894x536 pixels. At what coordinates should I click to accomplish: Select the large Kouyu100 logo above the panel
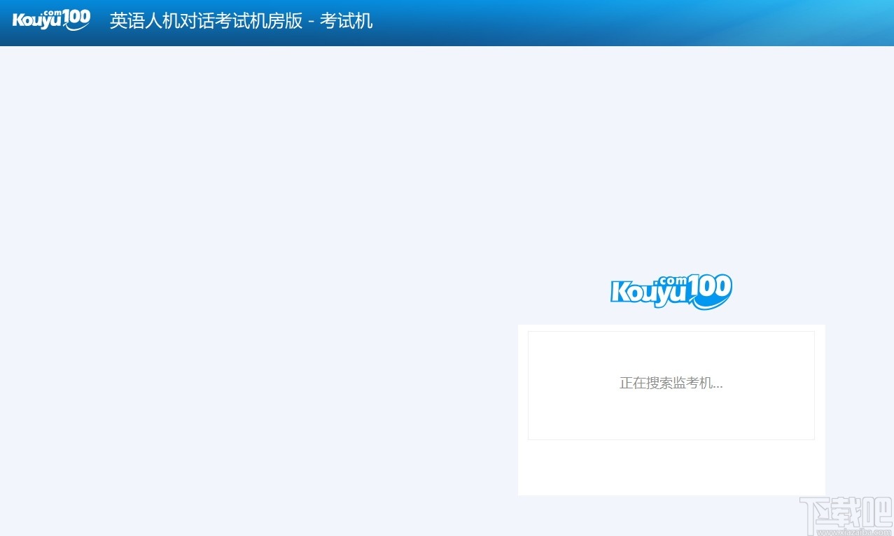click(x=670, y=290)
